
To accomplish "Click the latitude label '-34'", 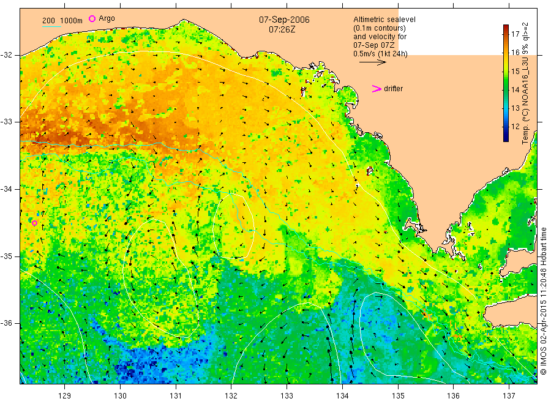I will 6,189.
